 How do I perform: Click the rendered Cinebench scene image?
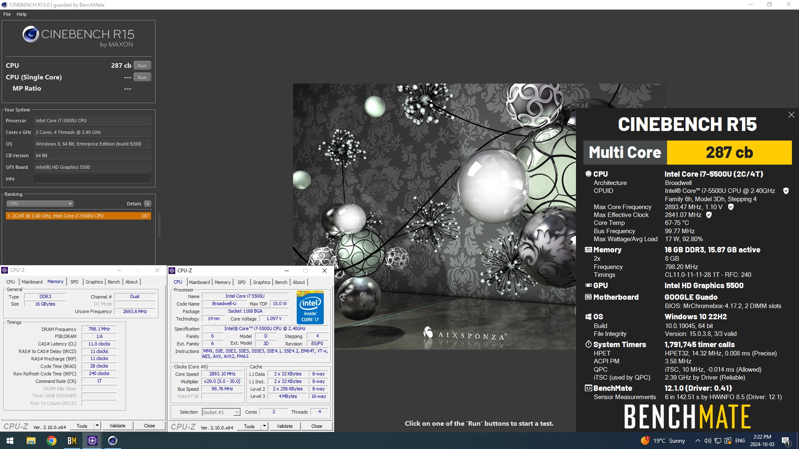[434, 216]
